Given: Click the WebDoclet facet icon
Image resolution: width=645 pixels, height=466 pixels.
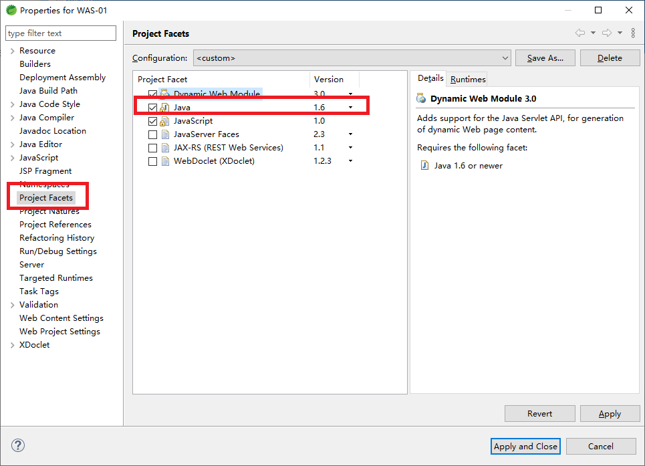Looking at the screenshot, I should [165, 161].
